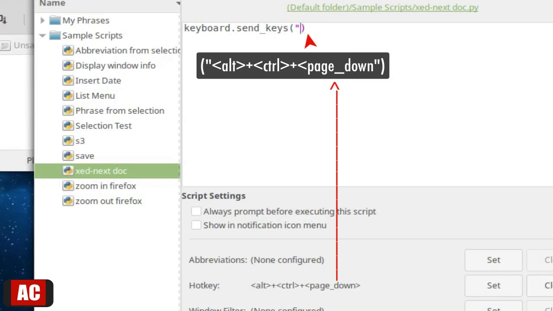
Task: Click the zoom out firefox script icon
Action: click(x=68, y=201)
